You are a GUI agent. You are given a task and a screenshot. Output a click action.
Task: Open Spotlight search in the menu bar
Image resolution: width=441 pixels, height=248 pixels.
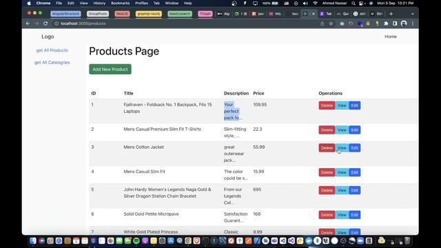[353, 3]
